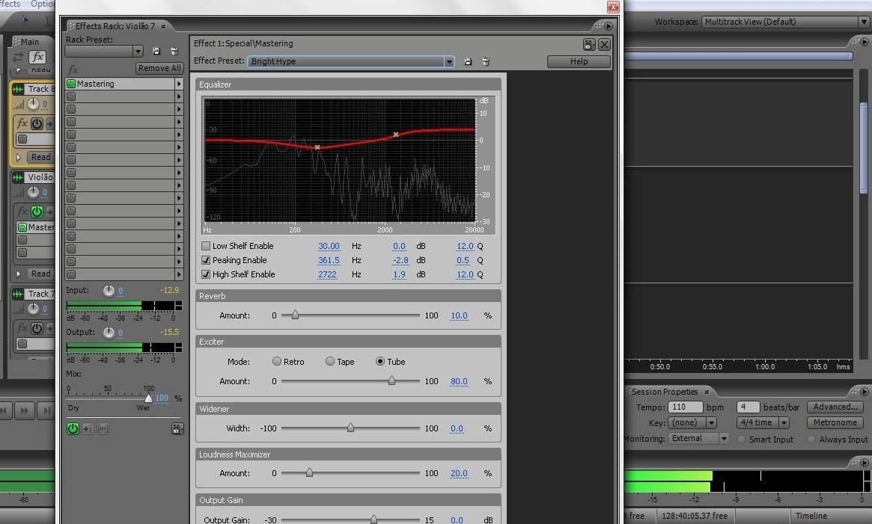The image size is (872, 524).
Task: Open the Effect Preset dropdown
Action: coord(449,62)
